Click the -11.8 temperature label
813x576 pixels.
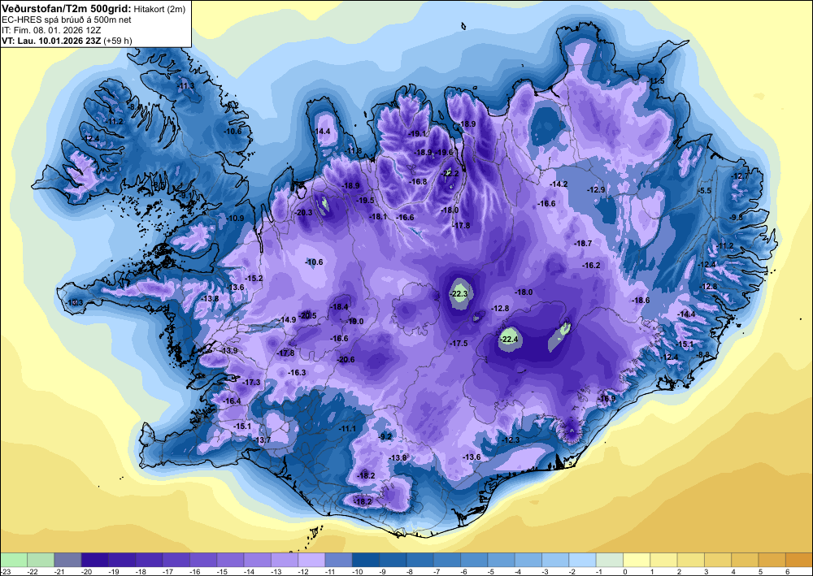[354, 151]
